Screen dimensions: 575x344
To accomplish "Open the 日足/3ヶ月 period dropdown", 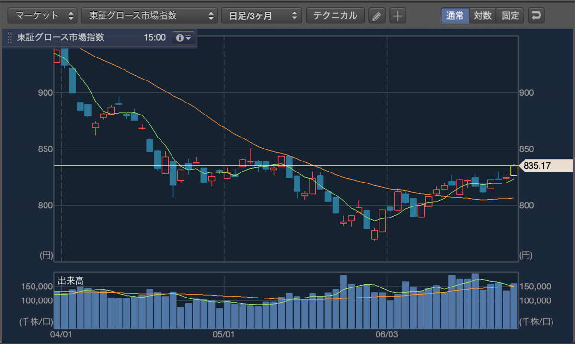I will coord(262,15).
